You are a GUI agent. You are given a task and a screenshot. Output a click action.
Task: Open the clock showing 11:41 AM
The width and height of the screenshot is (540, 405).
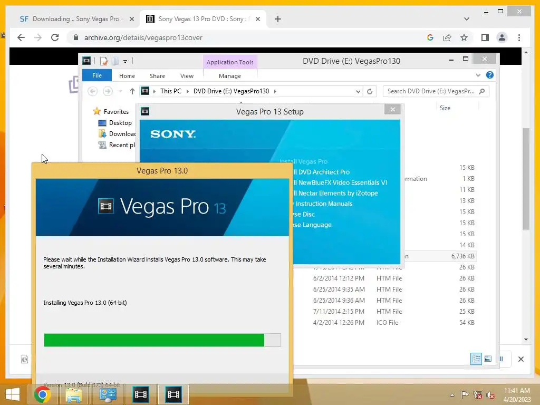[517, 395]
